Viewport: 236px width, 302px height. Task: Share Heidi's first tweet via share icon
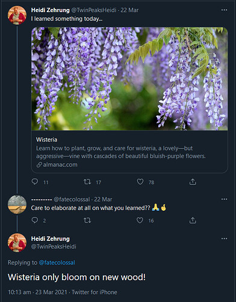tap(193, 182)
